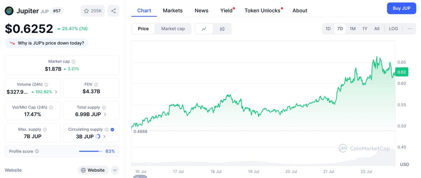Set chart range to All
The height and width of the screenshot is (178, 421).
click(x=377, y=29)
